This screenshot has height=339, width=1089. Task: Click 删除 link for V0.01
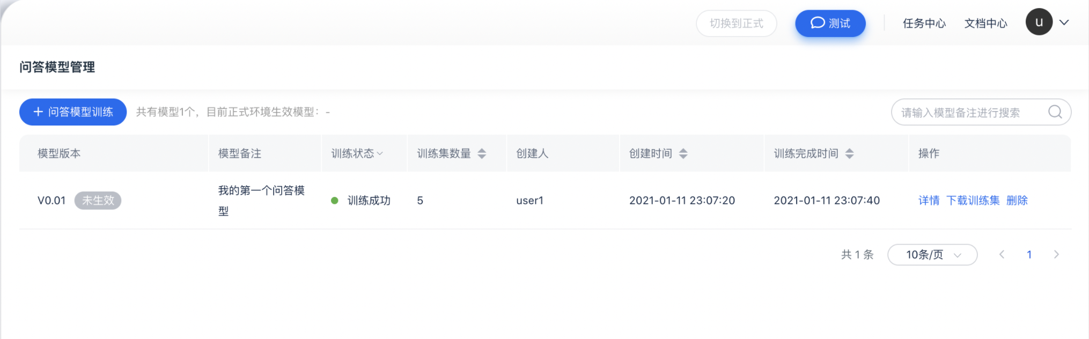pos(1017,200)
